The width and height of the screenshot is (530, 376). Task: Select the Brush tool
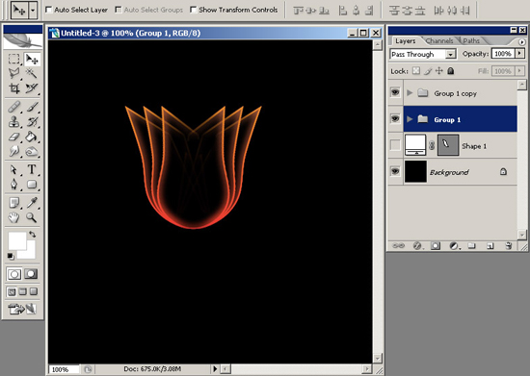[x=32, y=108]
